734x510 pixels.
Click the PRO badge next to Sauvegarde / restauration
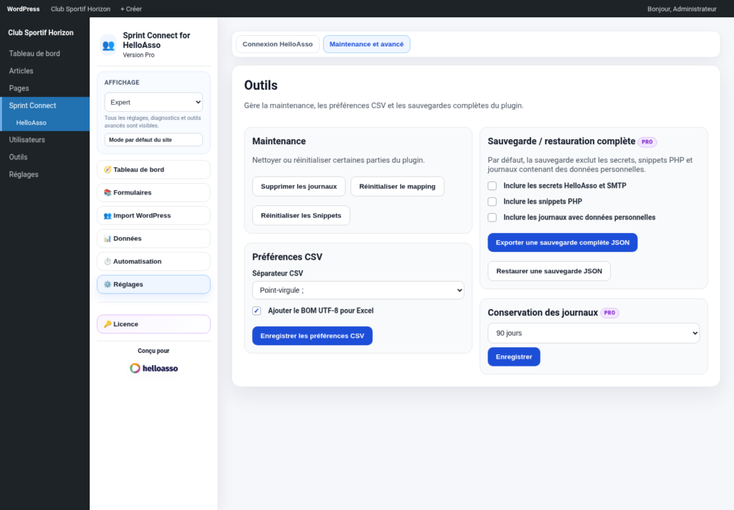(647, 142)
